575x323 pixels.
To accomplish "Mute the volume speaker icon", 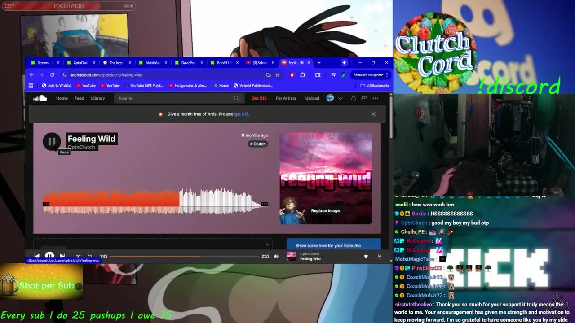I will [x=276, y=256].
